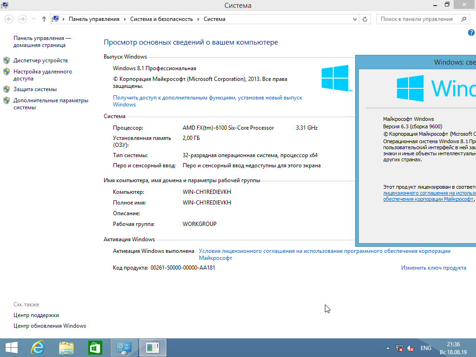
Task: Open File Explorer from taskbar
Action: pos(66,348)
